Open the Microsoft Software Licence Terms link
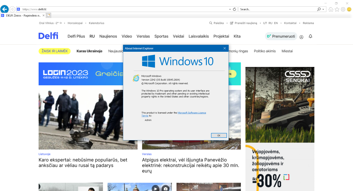Image resolution: width=353 pixels, height=191 pixels. click(x=191, y=113)
